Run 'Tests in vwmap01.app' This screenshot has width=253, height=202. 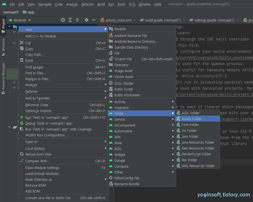point(63,117)
